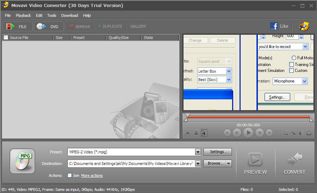Image resolution: width=317 pixels, height=193 pixels.
Task: Click the filmstrip frame icon under preview
Action: pos(196,133)
